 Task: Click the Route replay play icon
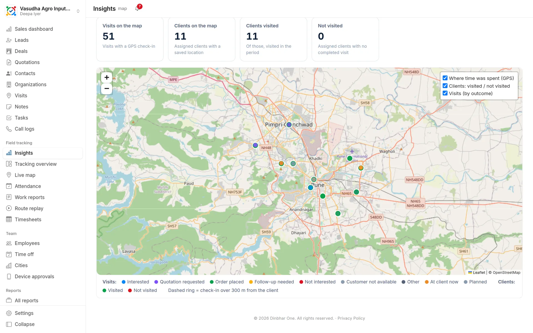click(x=9, y=208)
